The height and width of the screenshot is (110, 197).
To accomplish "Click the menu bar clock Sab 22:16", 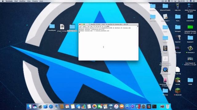I will pos(181,1).
